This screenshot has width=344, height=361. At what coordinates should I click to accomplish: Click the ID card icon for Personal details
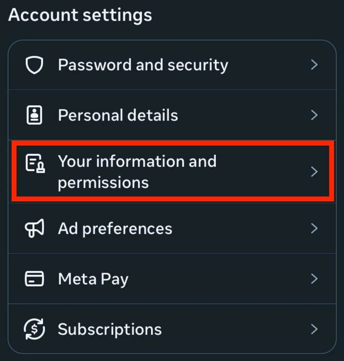click(34, 115)
